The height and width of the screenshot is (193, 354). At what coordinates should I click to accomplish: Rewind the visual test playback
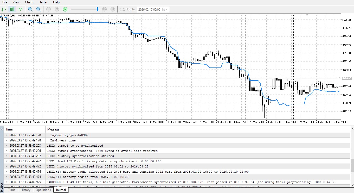click(x=65, y=9)
